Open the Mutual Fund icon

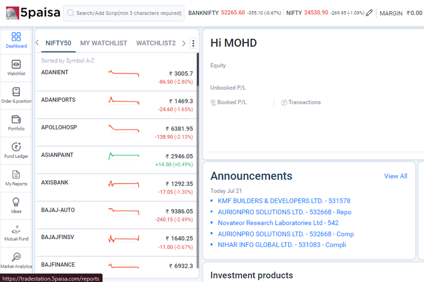coord(16,230)
